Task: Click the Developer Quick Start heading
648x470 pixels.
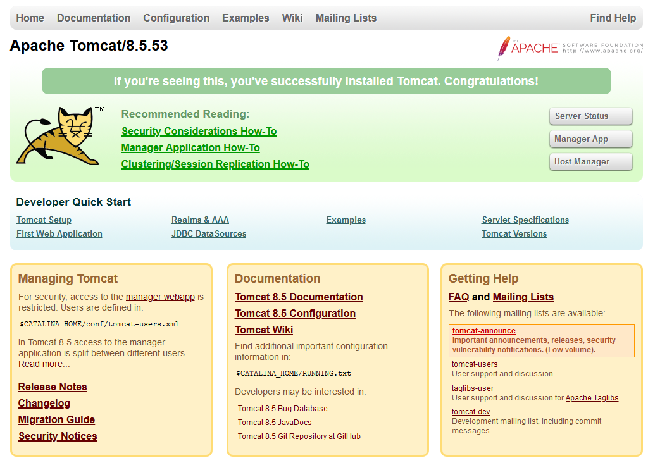Action: (73, 202)
